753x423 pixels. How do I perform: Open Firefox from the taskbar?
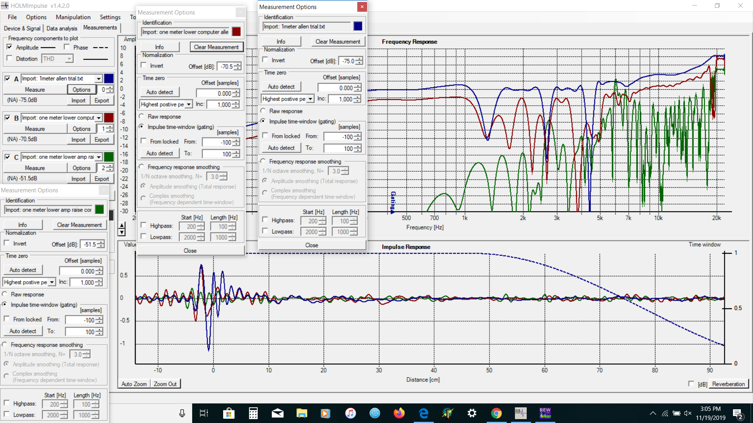coord(399,413)
